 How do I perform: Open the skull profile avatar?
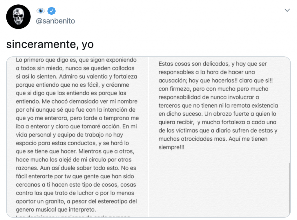pyautogui.click(x=18, y=17)
